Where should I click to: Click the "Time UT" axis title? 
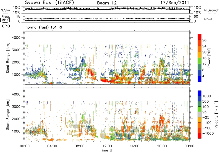click(x=107, y=150)
